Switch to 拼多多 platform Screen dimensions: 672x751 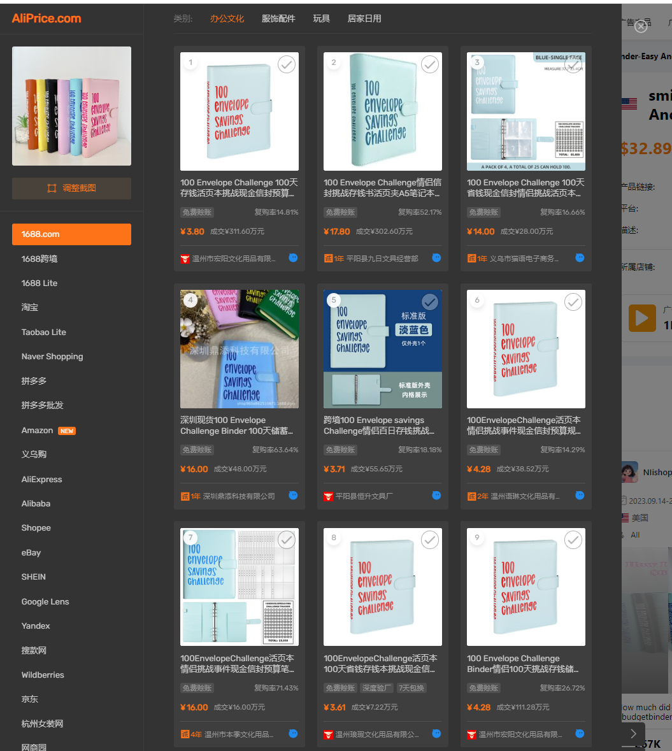click(34, 381)
